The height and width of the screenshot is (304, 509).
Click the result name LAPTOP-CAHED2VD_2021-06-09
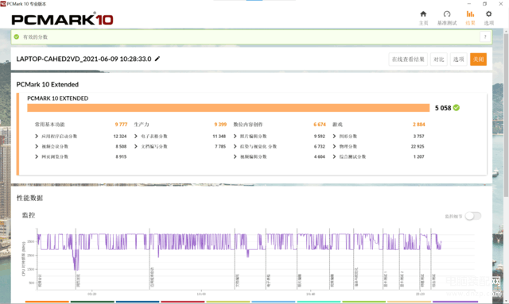click(x=84, y=59)
